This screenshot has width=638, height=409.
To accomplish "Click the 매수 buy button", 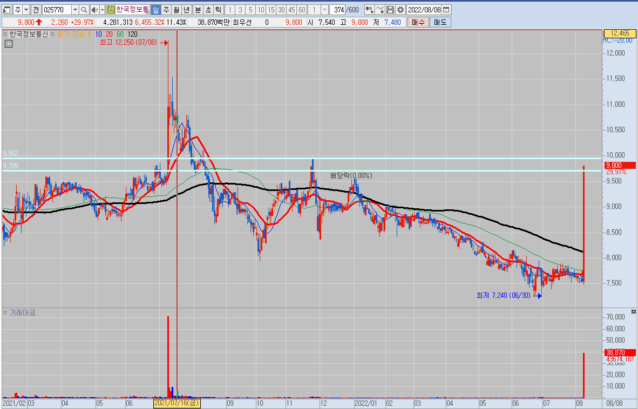I will (418, 22).
